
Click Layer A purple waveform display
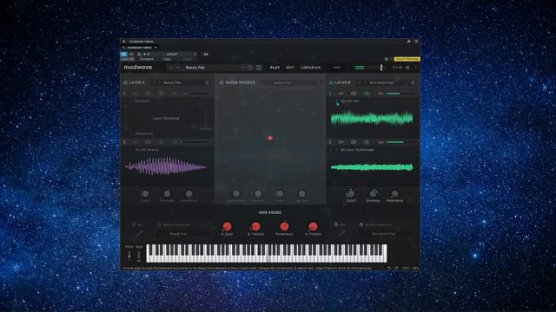pos(166,166)
